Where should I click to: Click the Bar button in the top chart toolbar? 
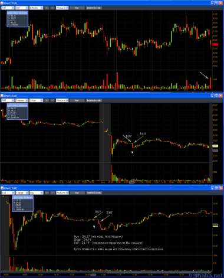(x=77, y=8)
